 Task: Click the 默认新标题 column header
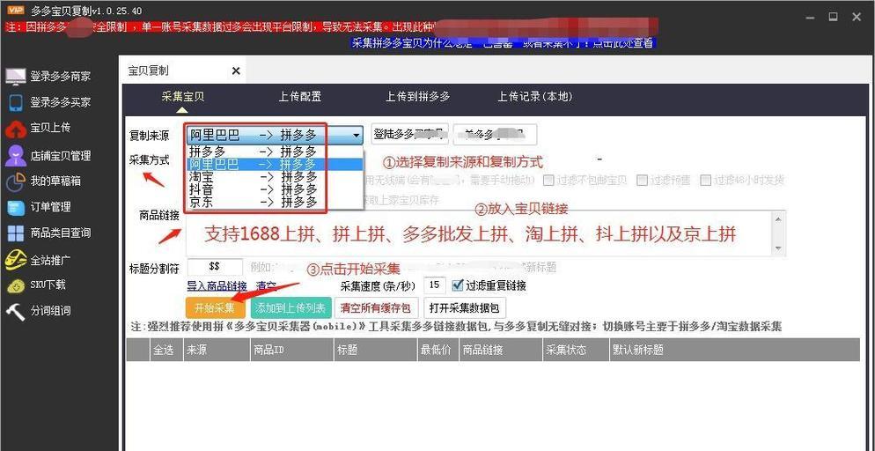coord(734,350)
